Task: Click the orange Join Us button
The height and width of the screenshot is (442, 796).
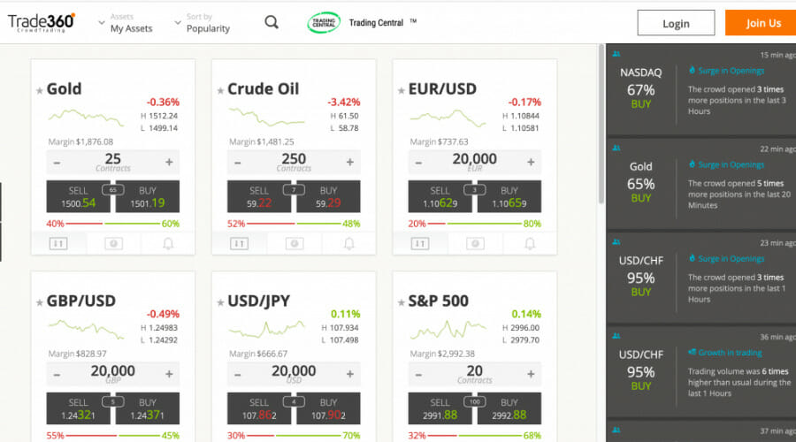Action: click(762, 23)
